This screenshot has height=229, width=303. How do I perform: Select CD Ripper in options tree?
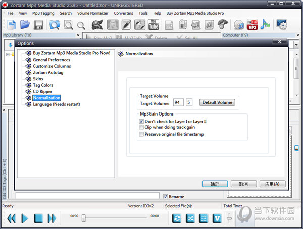(42, 91)
